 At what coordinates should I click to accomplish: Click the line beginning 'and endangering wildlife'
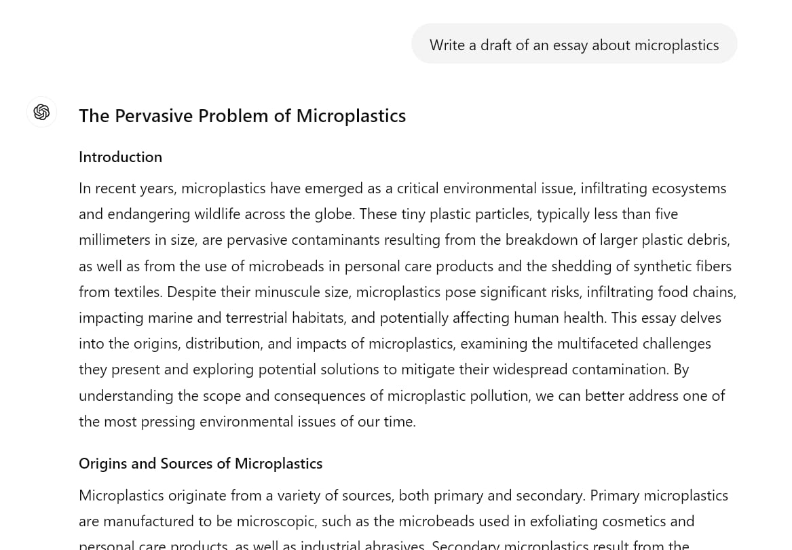(x=378, y=214)
